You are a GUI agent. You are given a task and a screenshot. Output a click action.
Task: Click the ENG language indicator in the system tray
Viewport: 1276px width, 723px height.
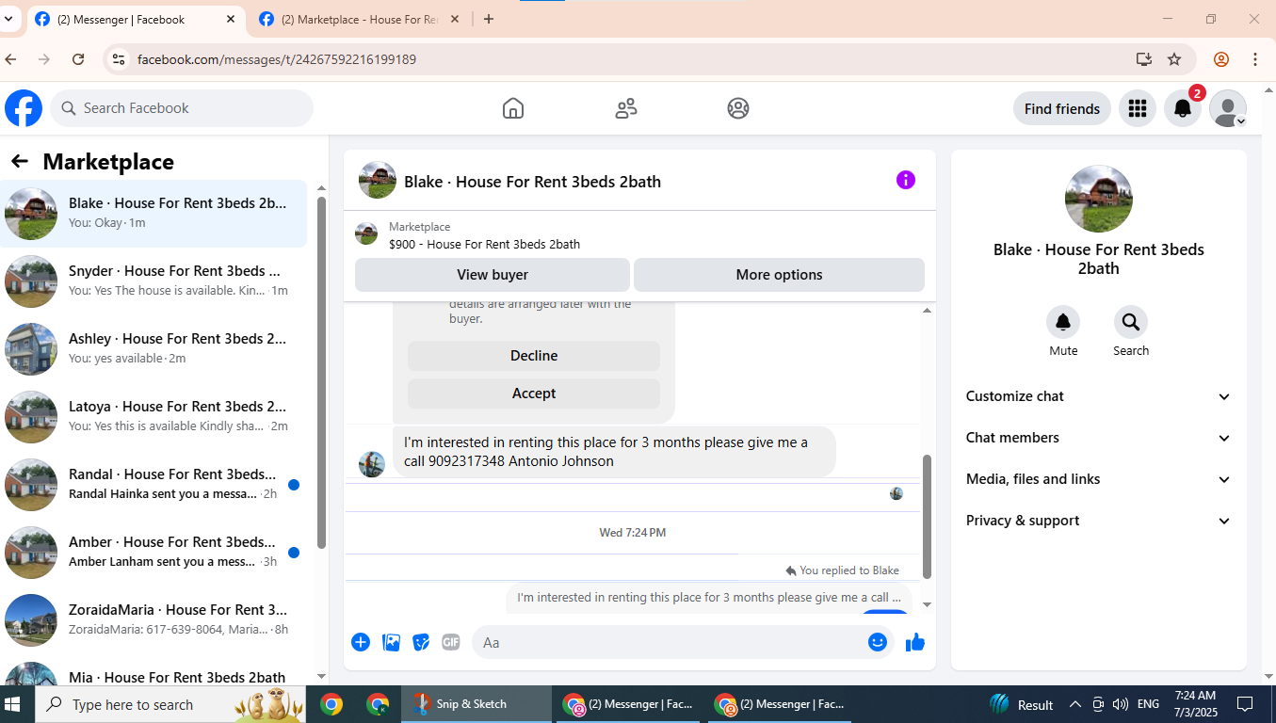point(1148,704)
